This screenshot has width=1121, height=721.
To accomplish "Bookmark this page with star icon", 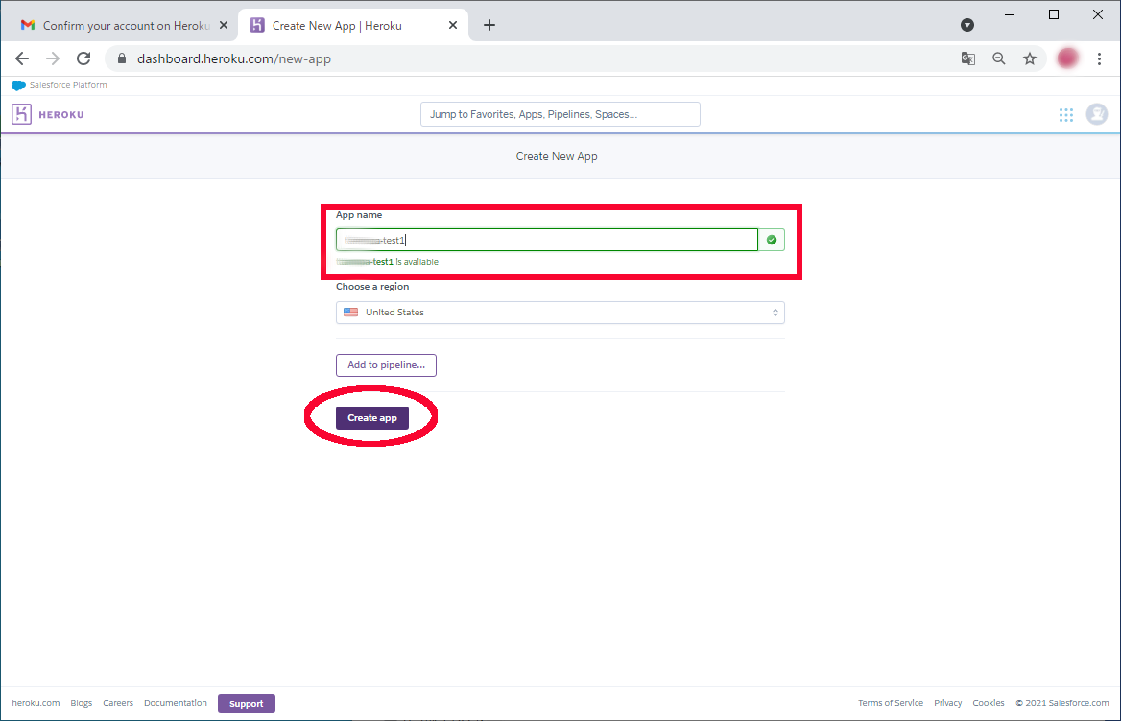I will tap(1030, 58).
